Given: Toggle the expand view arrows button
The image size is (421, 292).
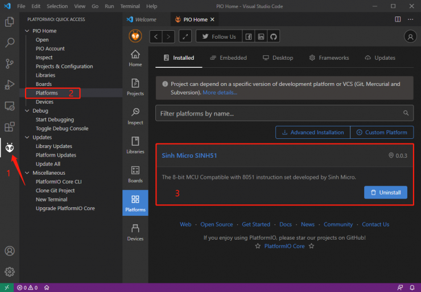Looking at the screenshot, I should coord(185,36).
